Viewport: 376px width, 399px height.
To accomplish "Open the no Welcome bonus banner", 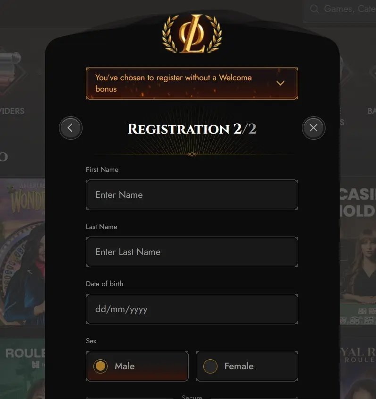I will pos(192,83).
